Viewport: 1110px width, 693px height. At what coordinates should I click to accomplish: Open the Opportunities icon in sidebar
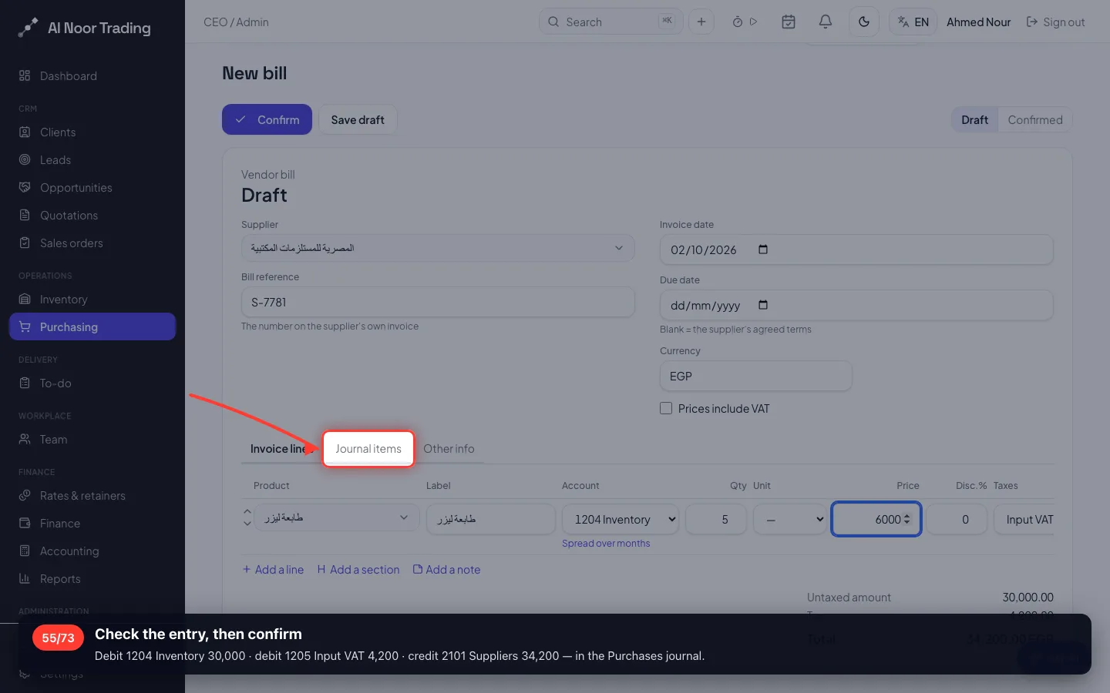click(25, 187)
